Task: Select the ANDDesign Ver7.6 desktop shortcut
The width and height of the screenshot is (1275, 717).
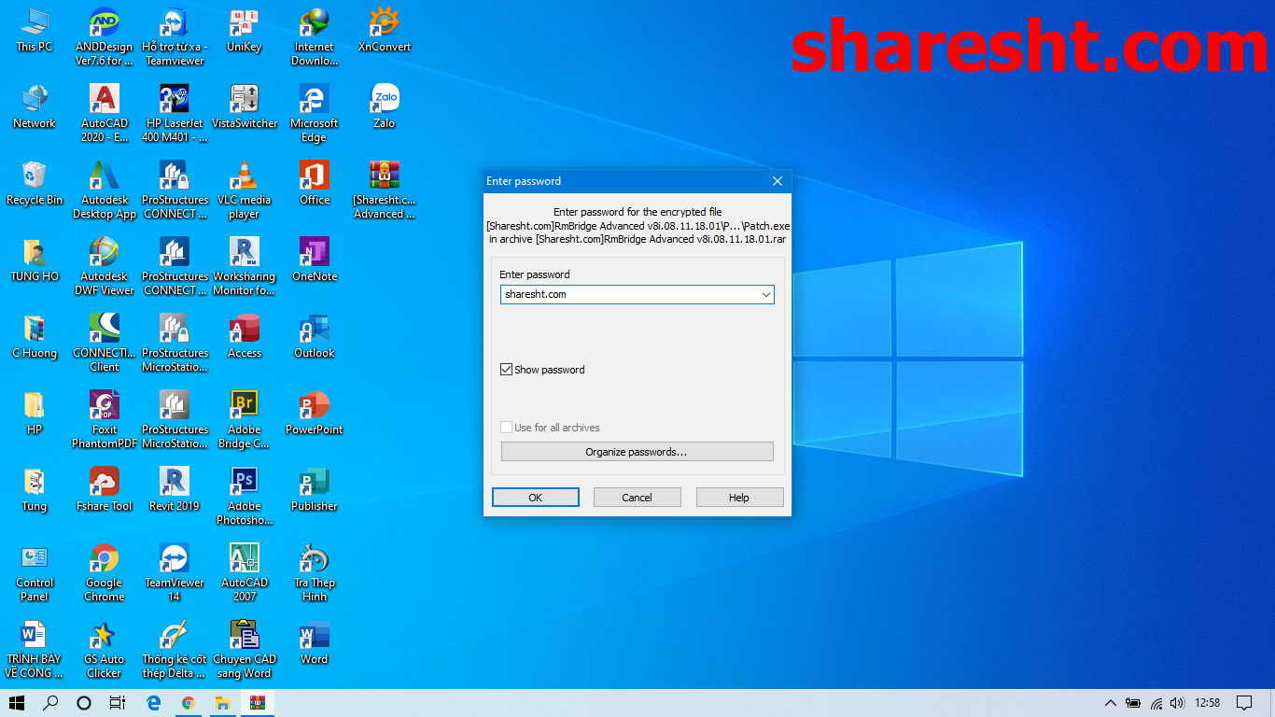Action: pos(105,36)
